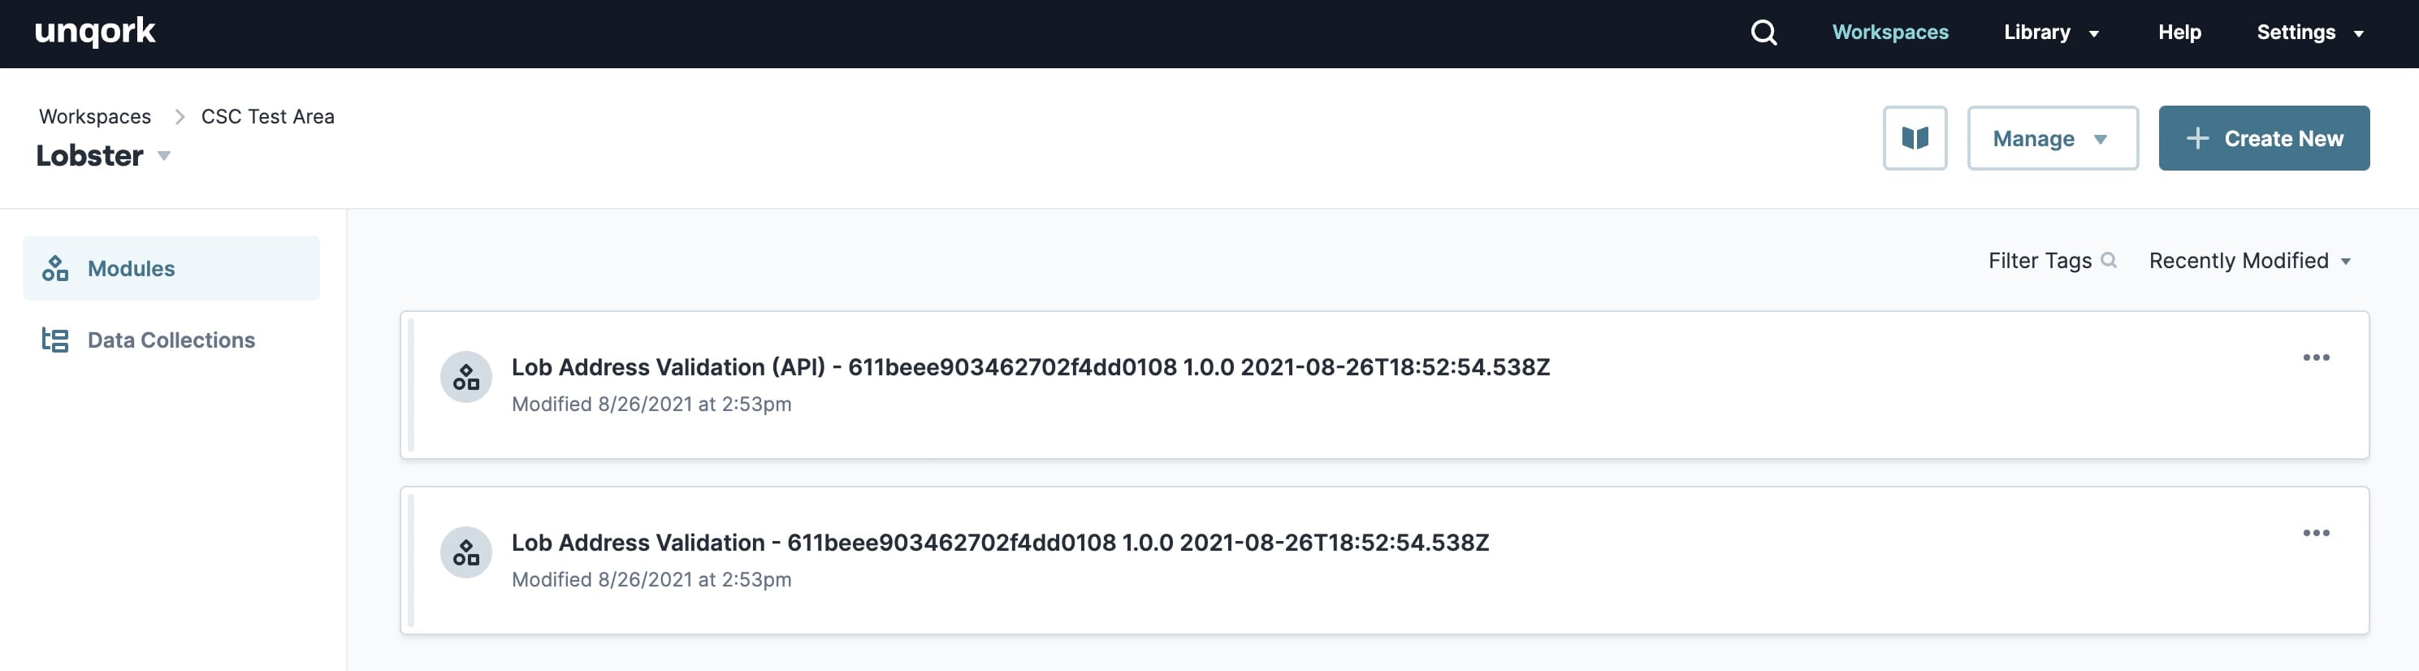Click the Data Collections sidebar icon
This screenshot has width=2419, height=671.
[x=55, y=340]
